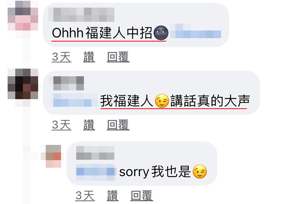Reply to the '講話真的大声' comment
Viewport: 305px width, 204px height.
tap(118, 125)
